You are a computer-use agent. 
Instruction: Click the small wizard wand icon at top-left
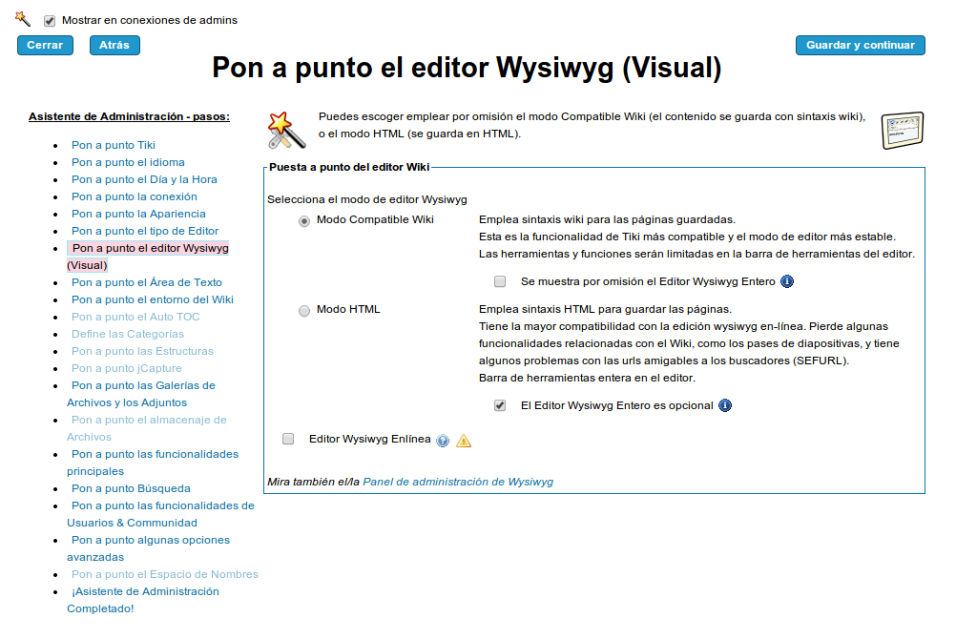23,17
